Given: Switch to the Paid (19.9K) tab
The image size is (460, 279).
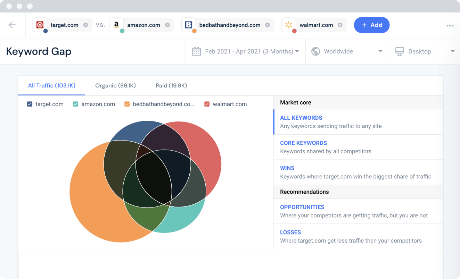Looking at the screenshot, I should click(x=171, y=85).
